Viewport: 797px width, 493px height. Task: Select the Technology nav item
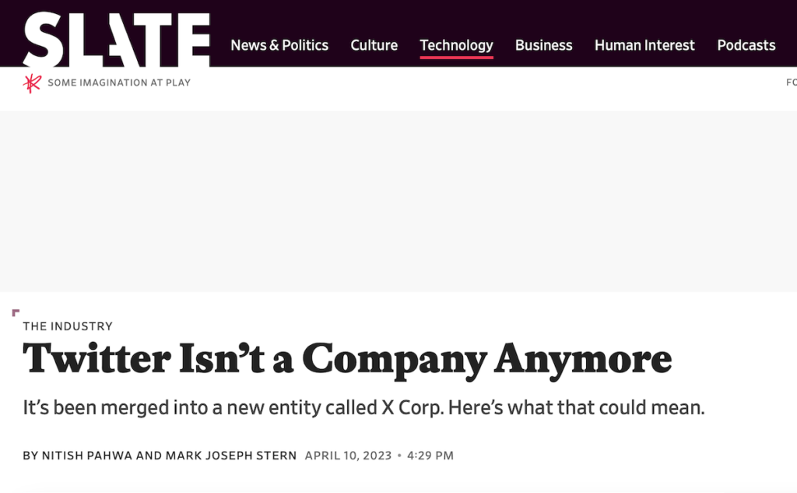456,45
